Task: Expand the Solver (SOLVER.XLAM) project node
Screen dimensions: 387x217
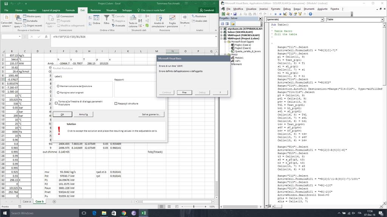Action: 221,32
